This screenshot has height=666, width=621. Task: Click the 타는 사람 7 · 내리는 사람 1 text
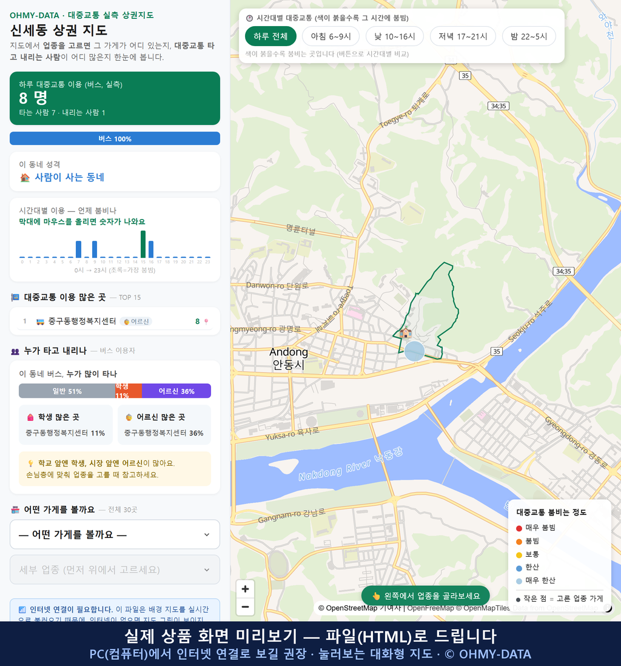(62, 113)
